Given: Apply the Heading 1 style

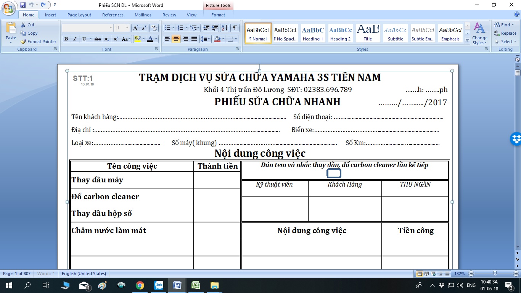Looking at the screenshot, I should click(313, 33).
